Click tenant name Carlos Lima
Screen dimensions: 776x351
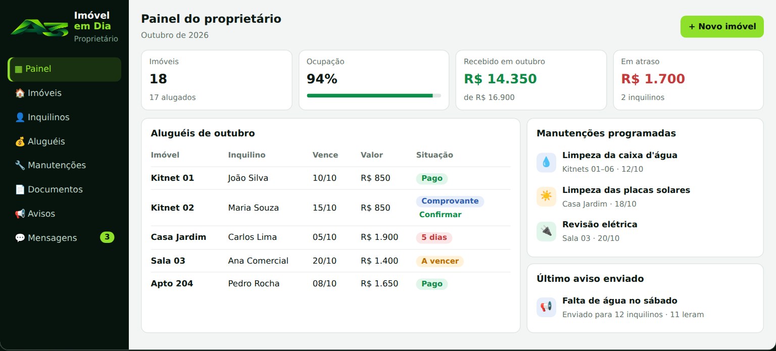click(x=253, y=237)
